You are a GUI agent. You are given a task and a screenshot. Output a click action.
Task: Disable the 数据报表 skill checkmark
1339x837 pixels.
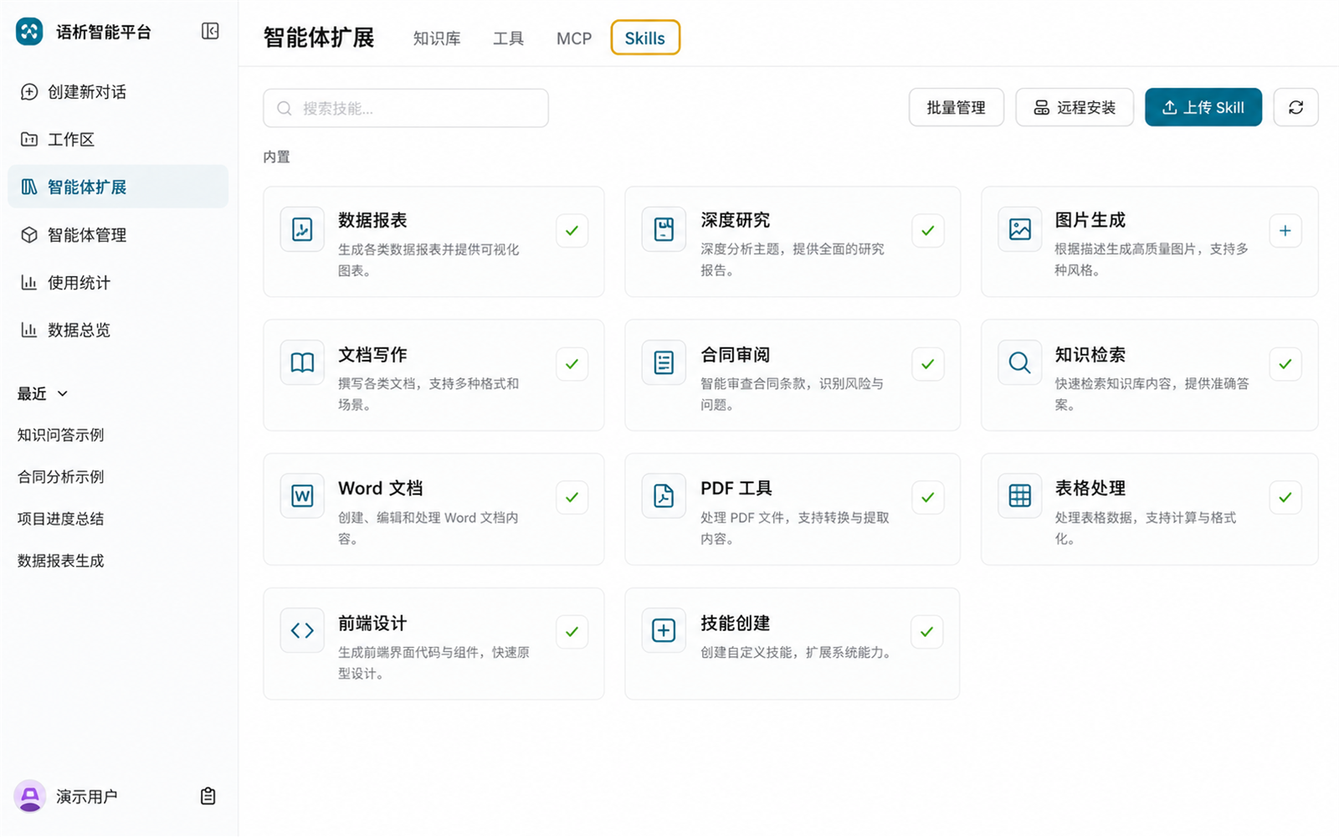(x=572, y=230)
